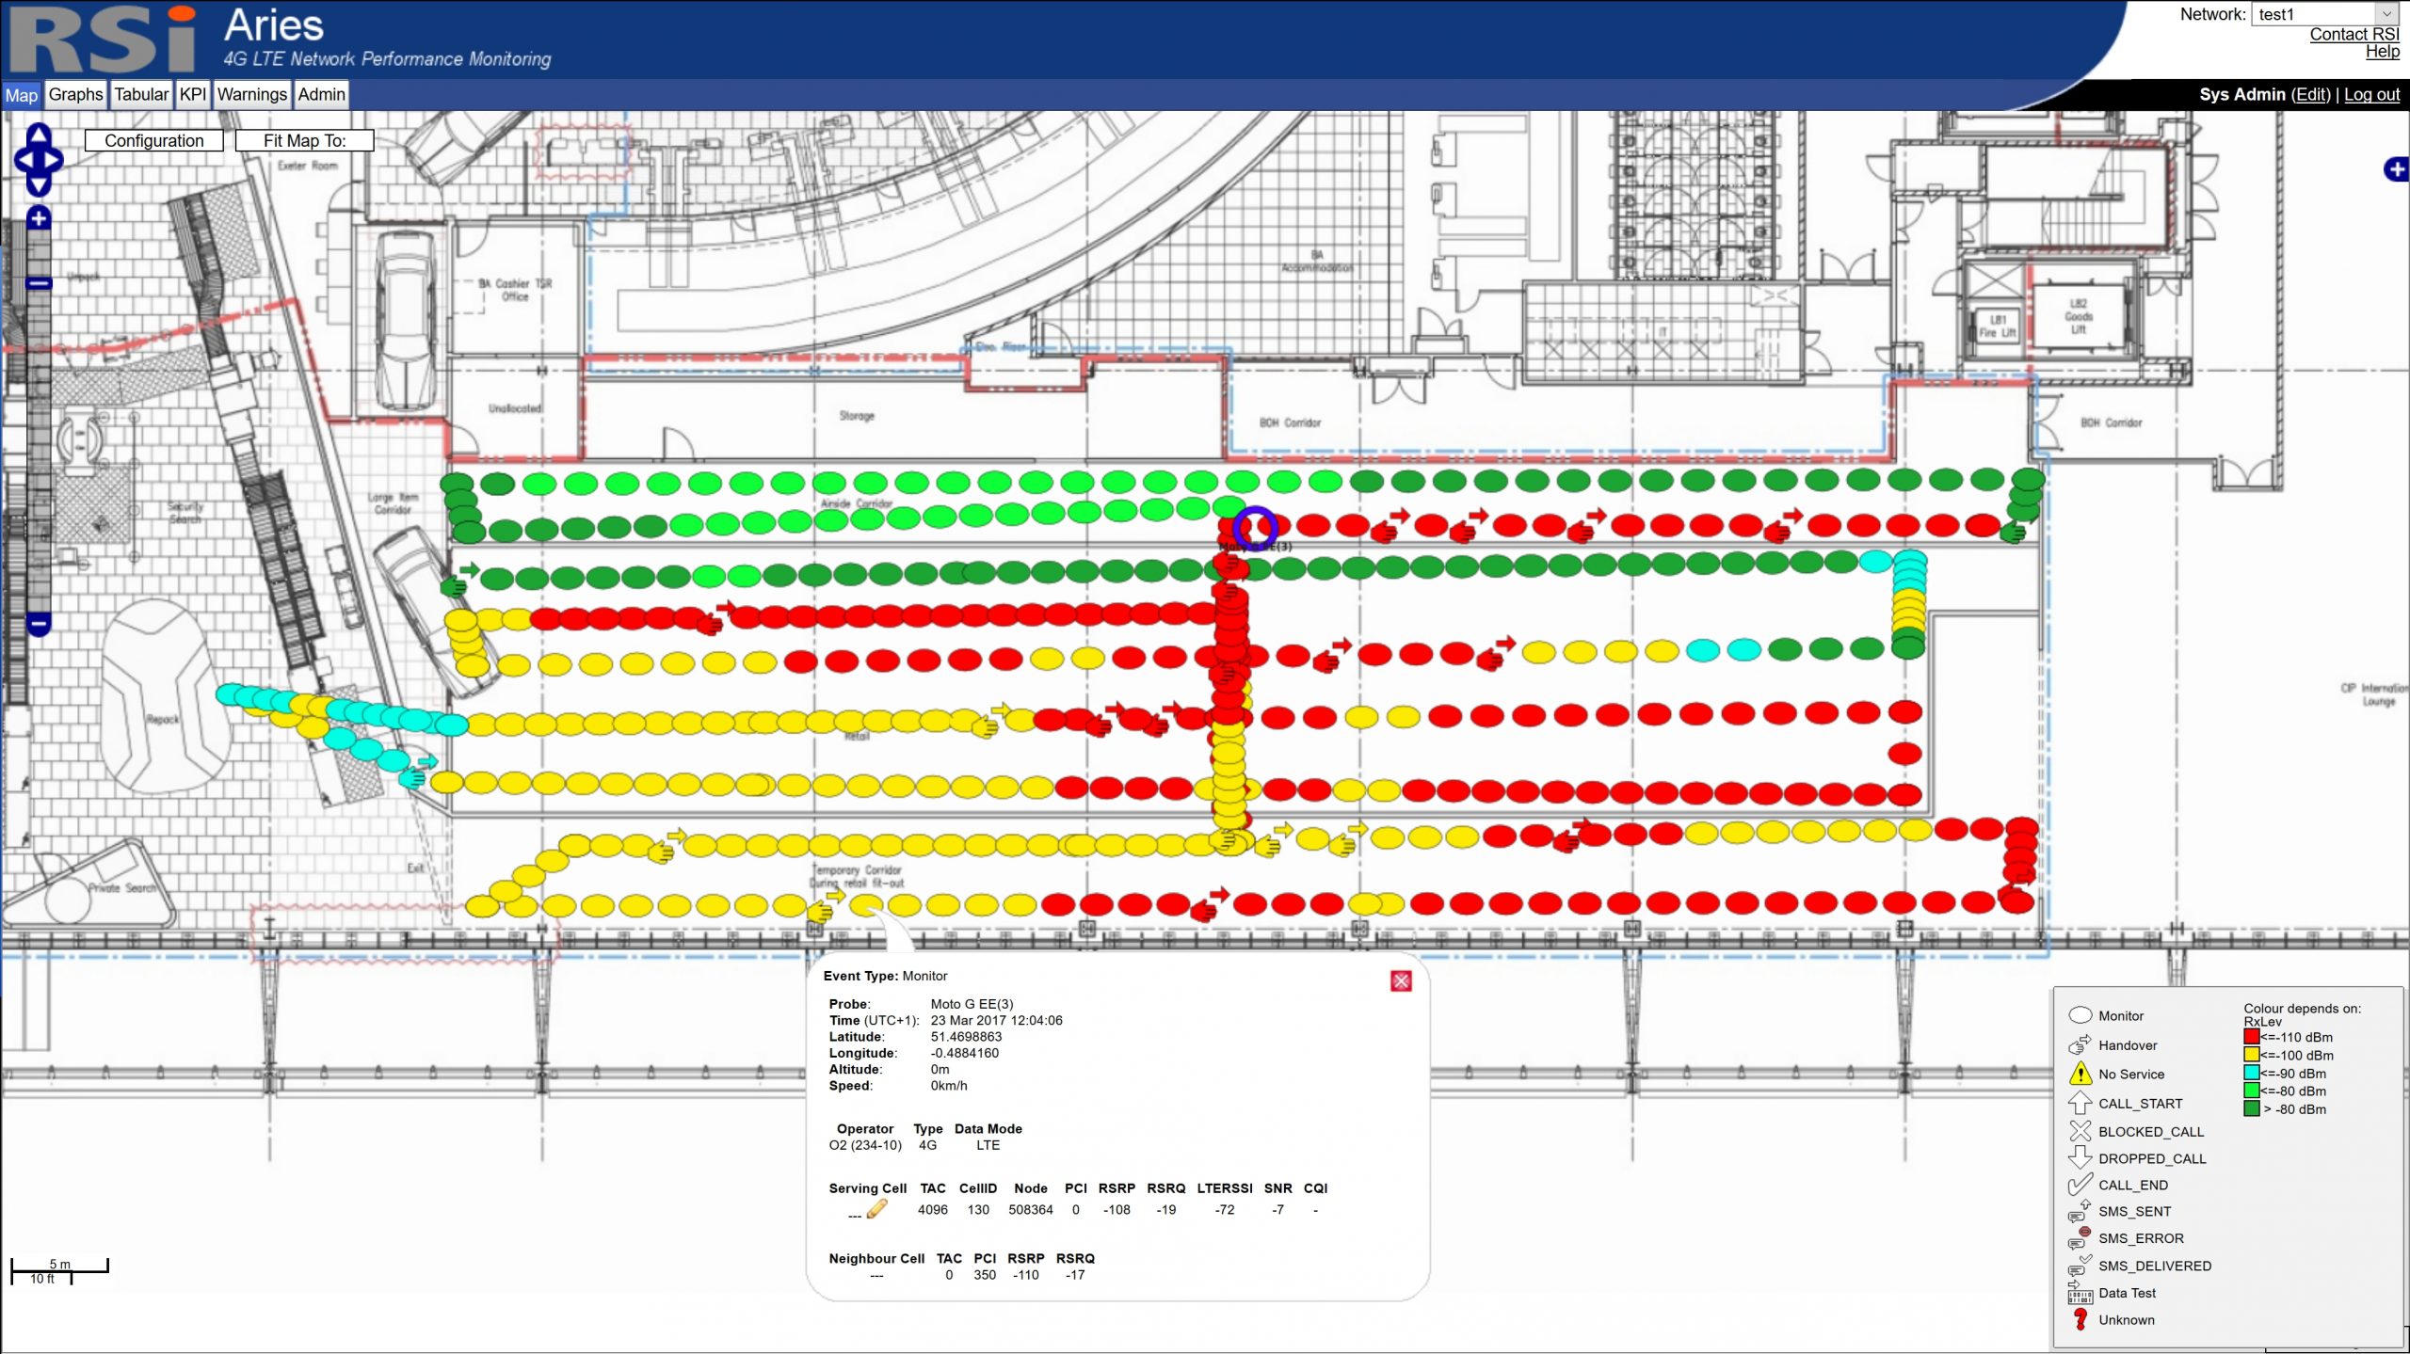2410x1354 pixels.
Task: Switch to the Graphs tab
Action: pyautogui.click(x=75, y=94)
